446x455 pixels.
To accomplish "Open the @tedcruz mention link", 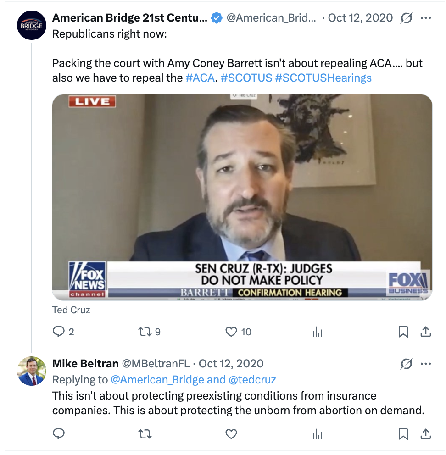I will tap(252, 380).
